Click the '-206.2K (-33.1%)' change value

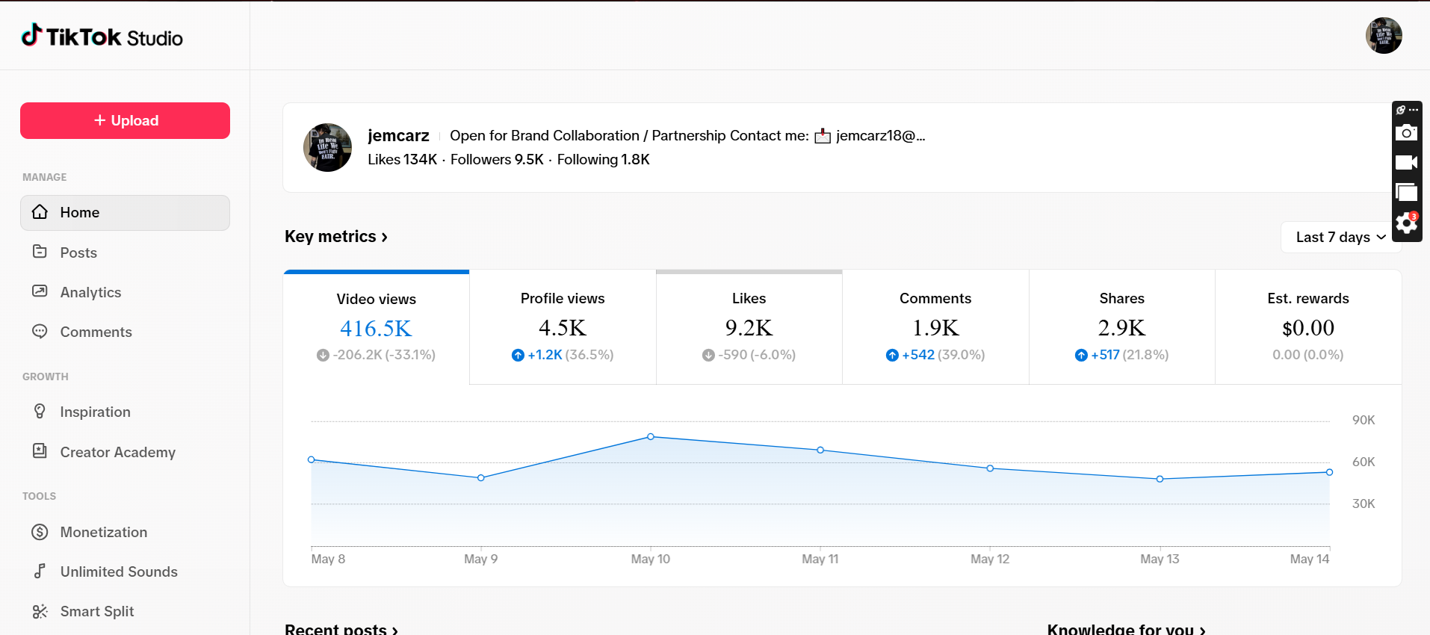click(376, 355)
